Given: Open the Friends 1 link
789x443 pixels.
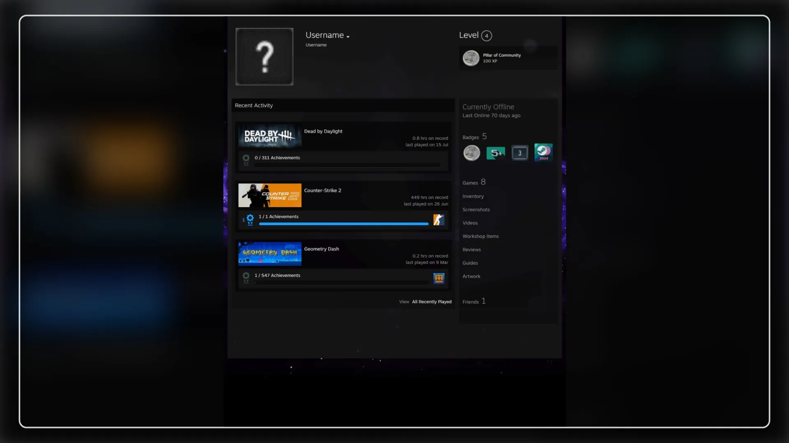Looking at the screenshot, I should (474, 301).
